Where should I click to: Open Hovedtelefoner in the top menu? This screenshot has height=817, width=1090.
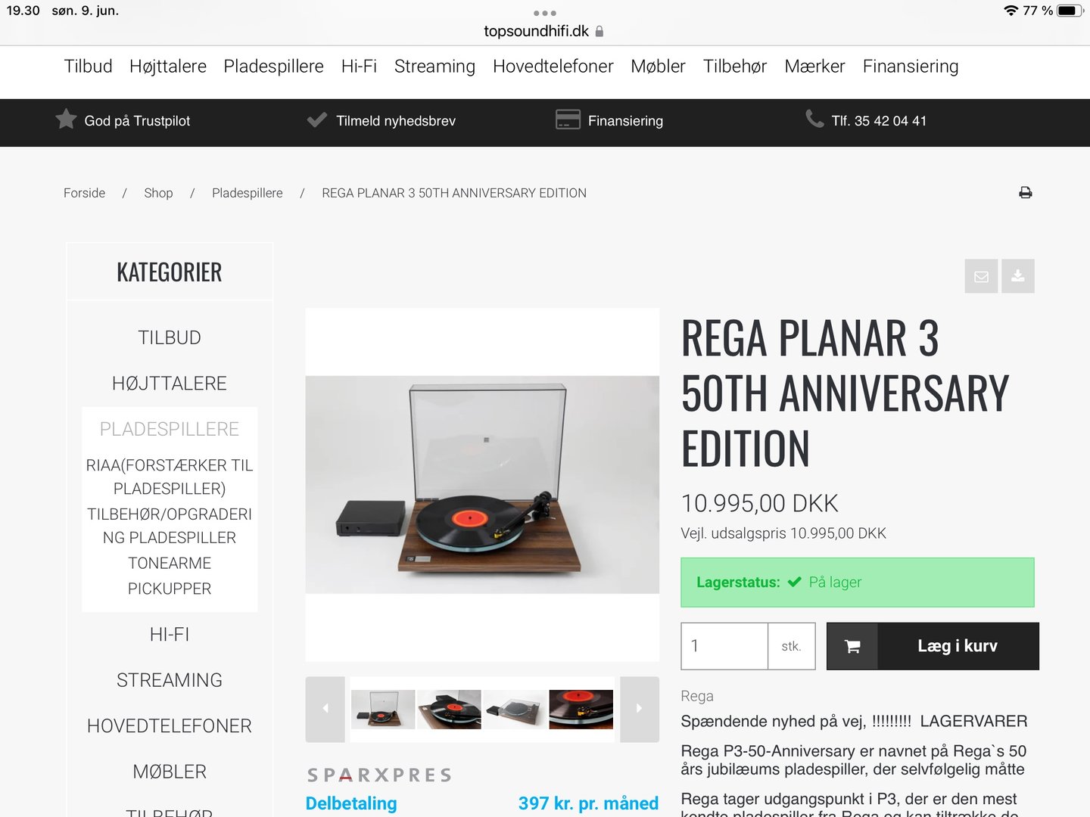pos(553,67)
